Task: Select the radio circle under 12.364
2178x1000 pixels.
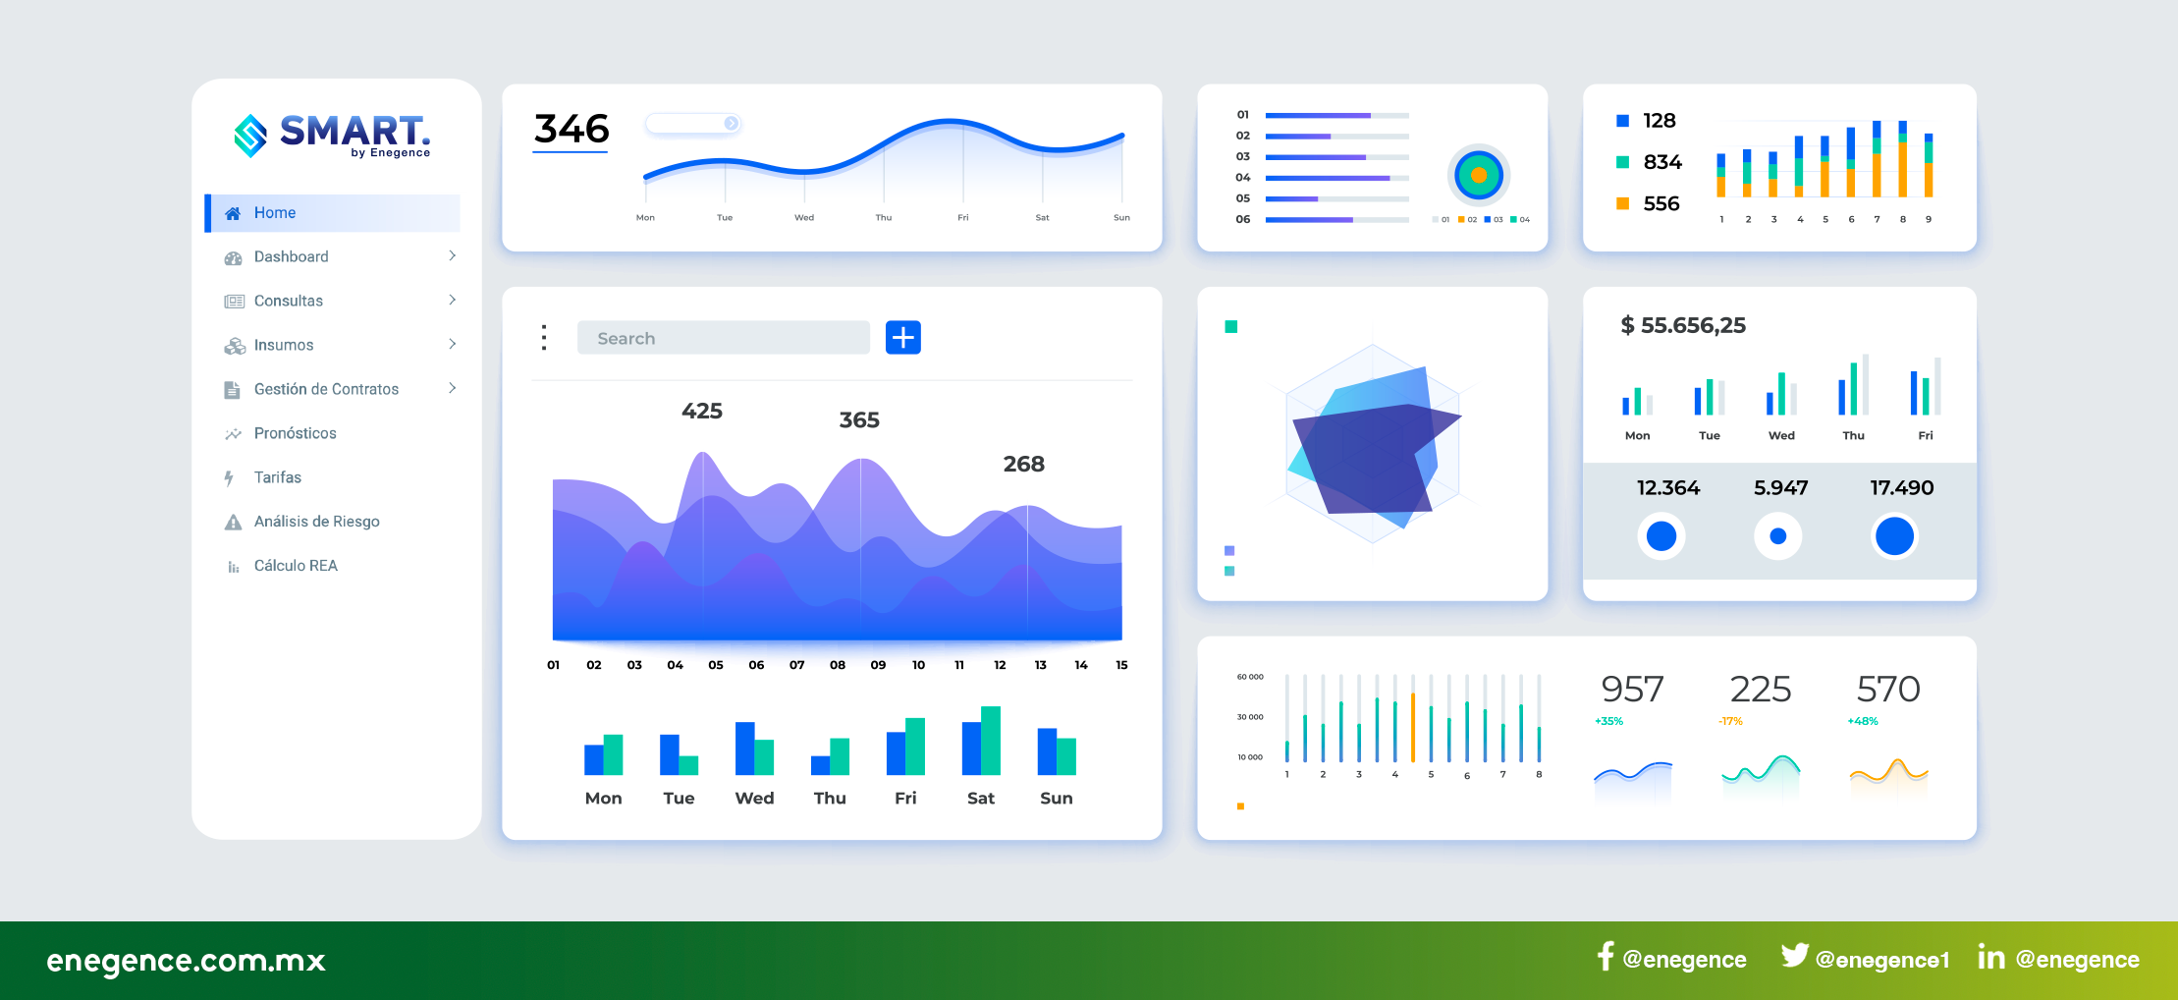Action: pos(1661,536)
